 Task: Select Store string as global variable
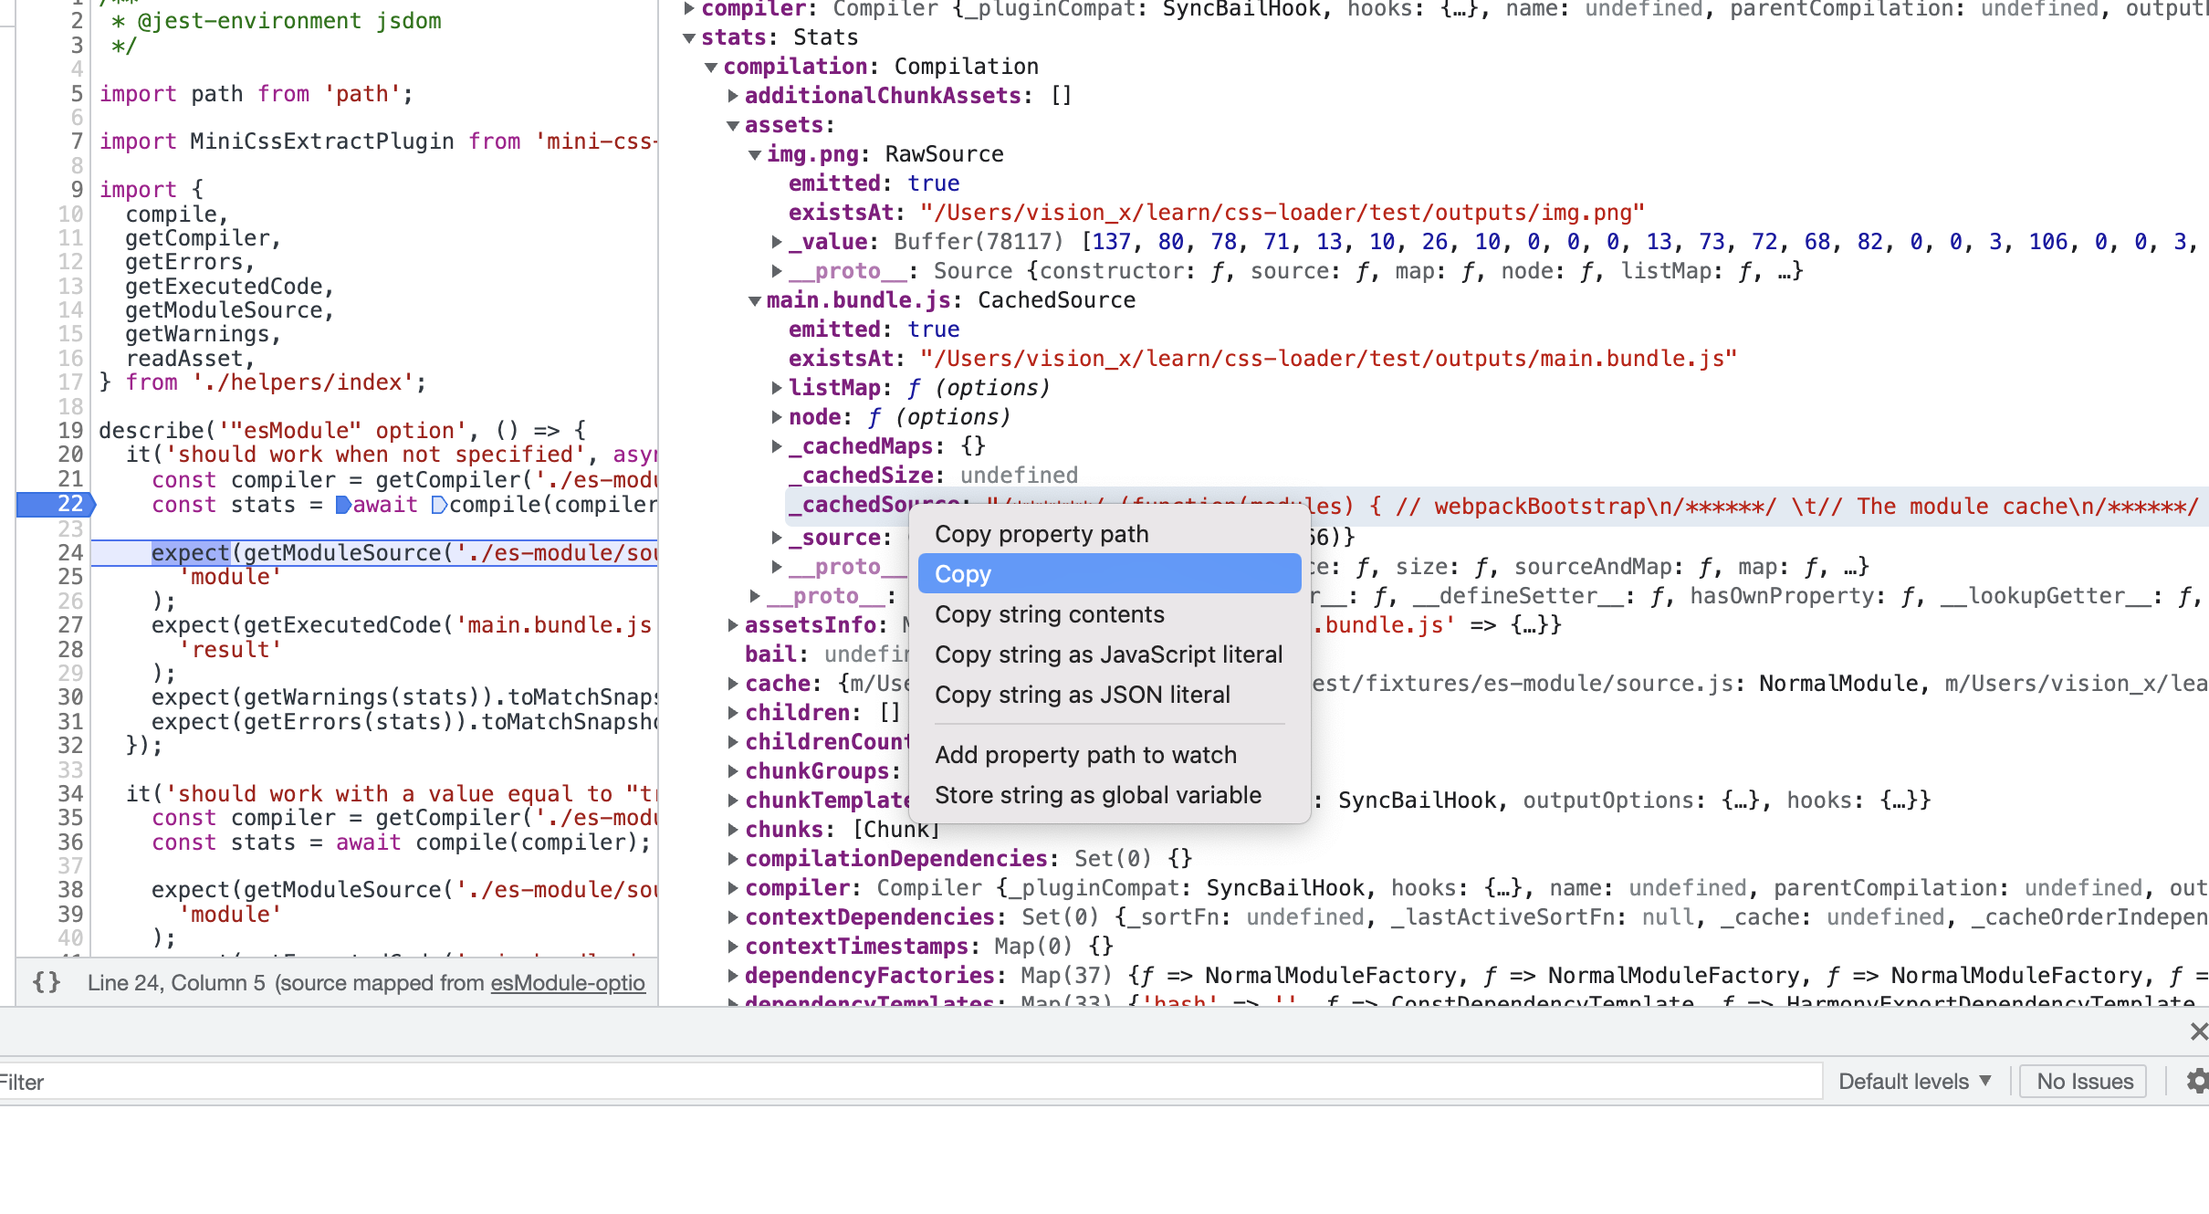1098,795
